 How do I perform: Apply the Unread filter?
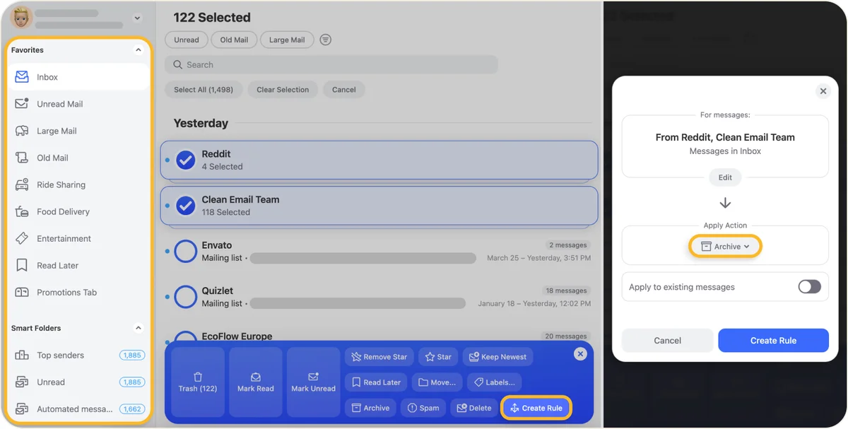point(186,40)
